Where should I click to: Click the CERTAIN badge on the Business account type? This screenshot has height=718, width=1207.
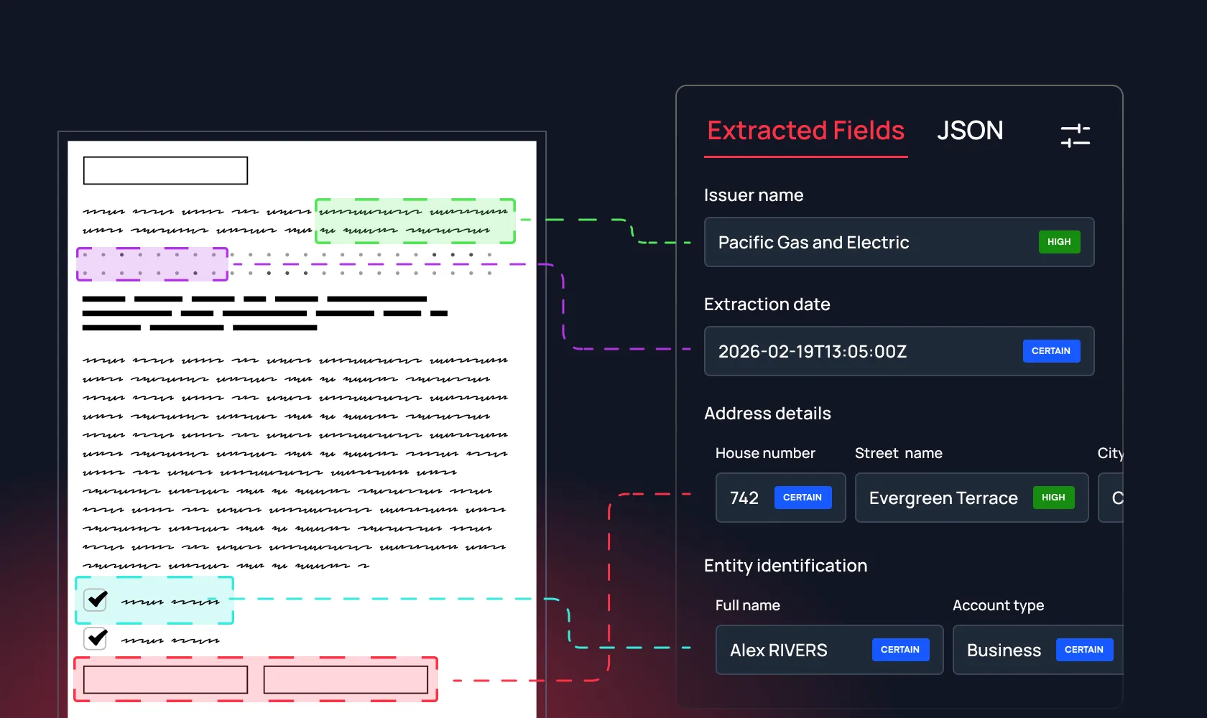[1084, 650]
